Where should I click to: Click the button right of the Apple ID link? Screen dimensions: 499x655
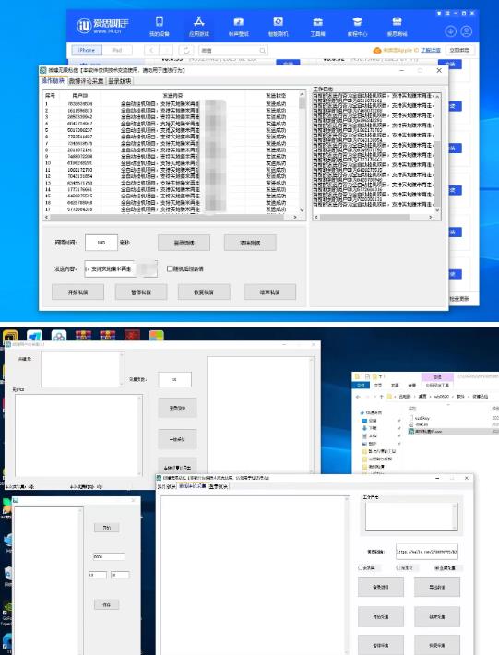[x=459, y=50]
